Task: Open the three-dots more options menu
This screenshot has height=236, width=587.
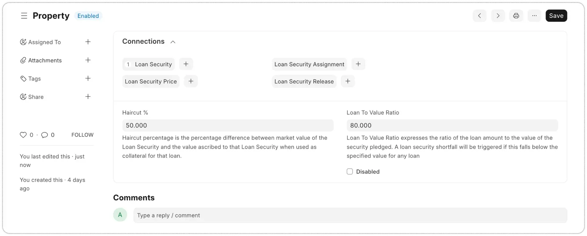Action: (x=534, y=16)
